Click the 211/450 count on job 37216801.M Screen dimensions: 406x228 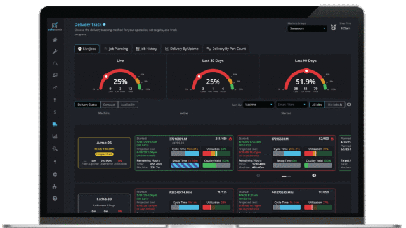click(x=221, y=139)
